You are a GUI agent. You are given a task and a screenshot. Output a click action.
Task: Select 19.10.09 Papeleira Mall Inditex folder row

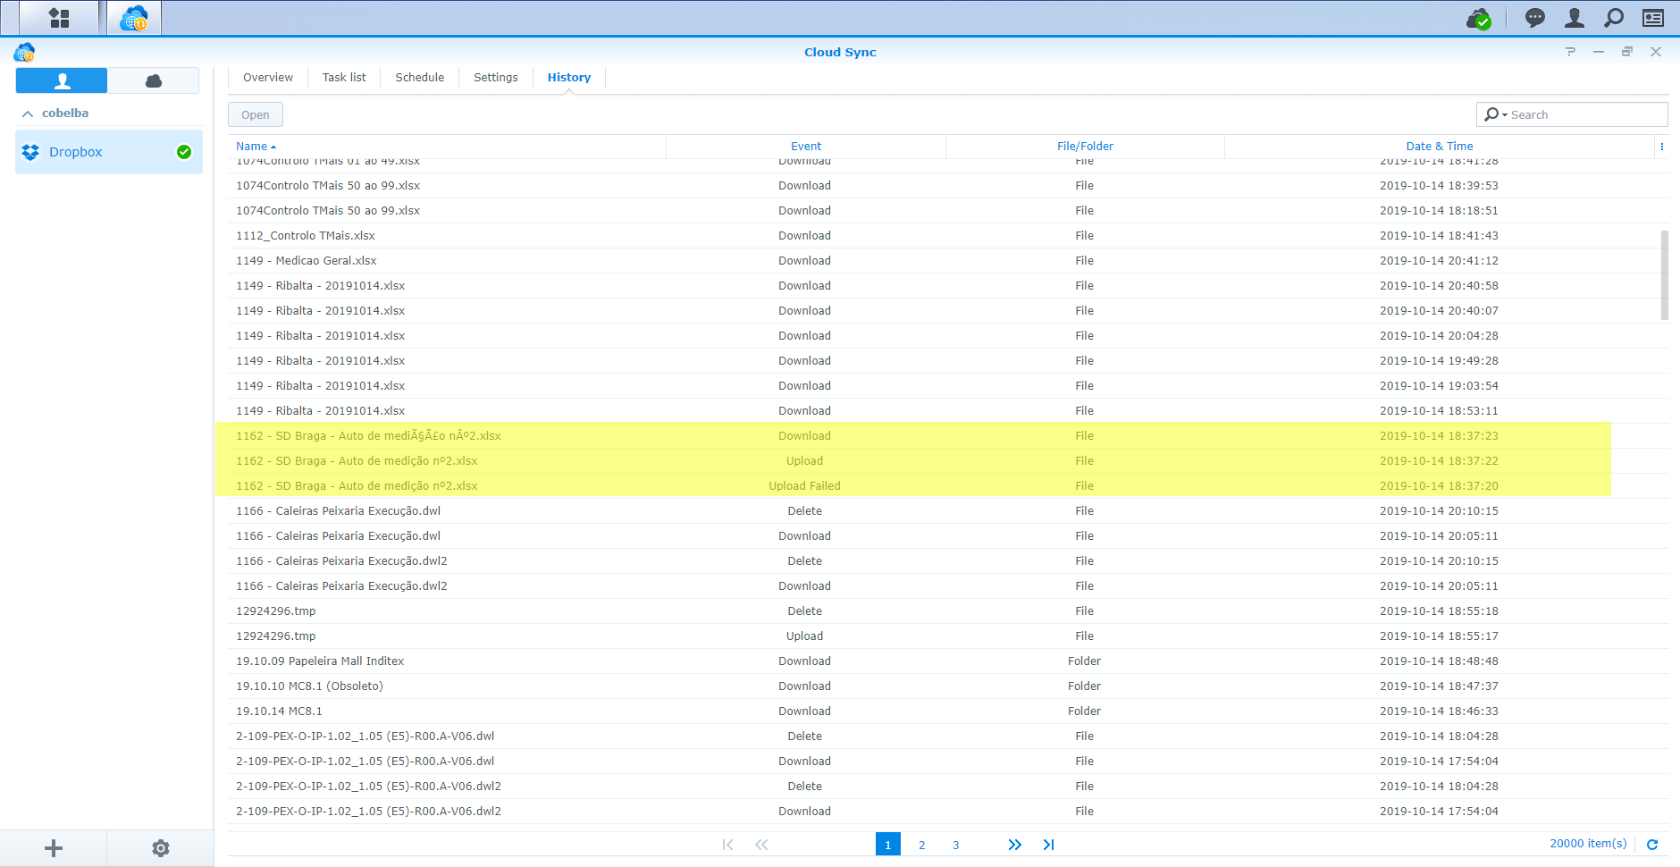tap(943, 661)
